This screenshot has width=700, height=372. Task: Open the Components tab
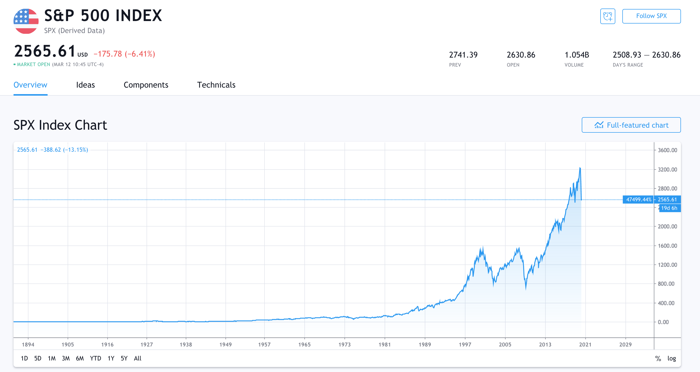146,85
